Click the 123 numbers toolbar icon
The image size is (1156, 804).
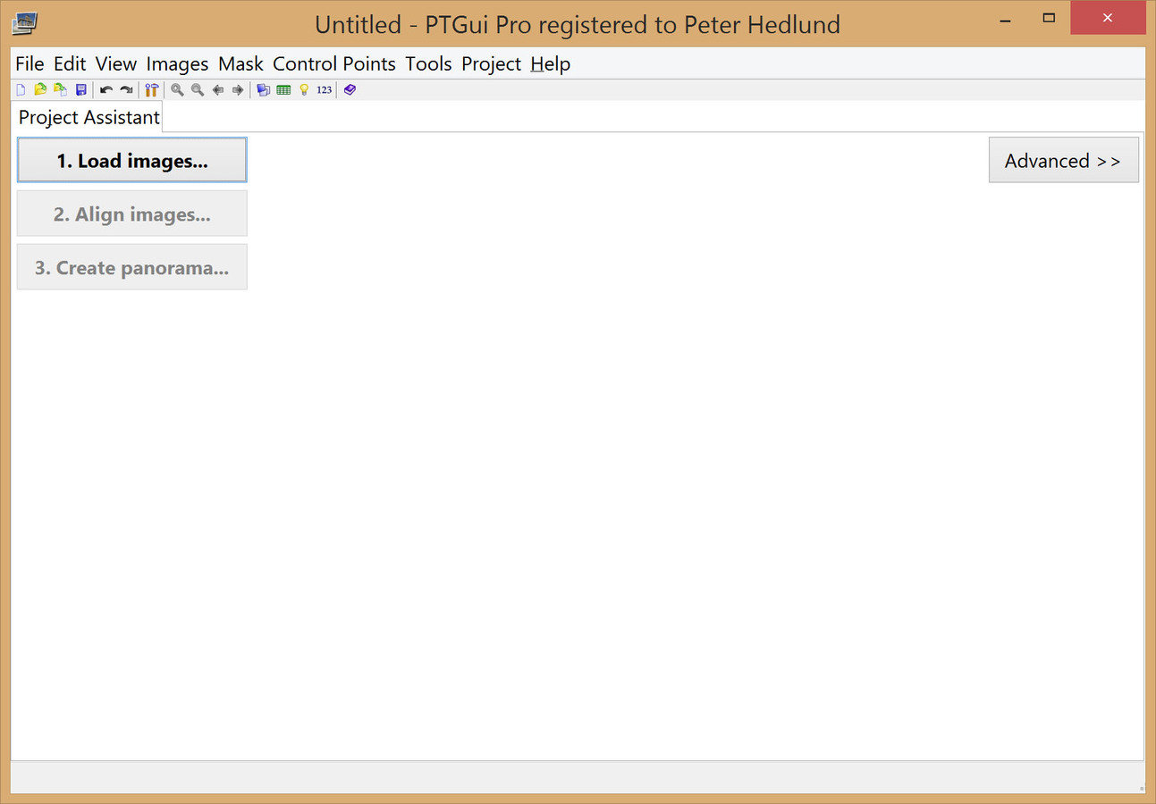click(324, 89)
